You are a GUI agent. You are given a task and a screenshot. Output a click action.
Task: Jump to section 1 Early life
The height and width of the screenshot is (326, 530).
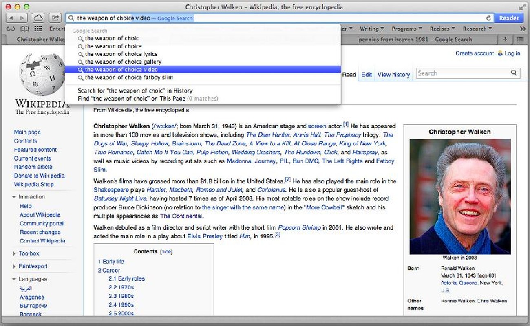point(111,261)
